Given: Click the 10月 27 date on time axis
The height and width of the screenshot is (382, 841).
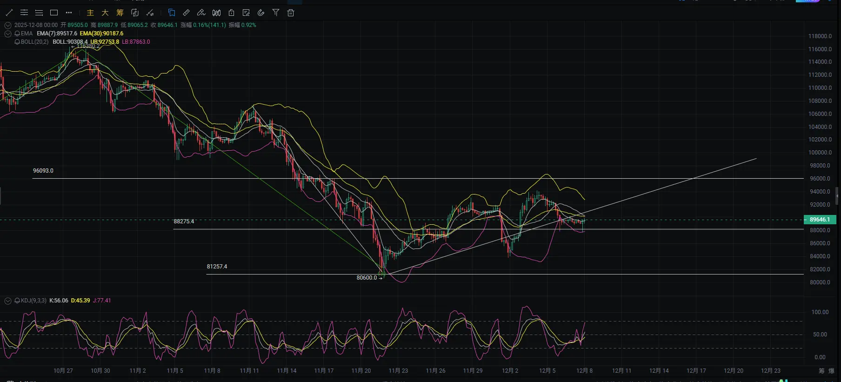Looking at the screenshot, I should (x=63, y=371).
